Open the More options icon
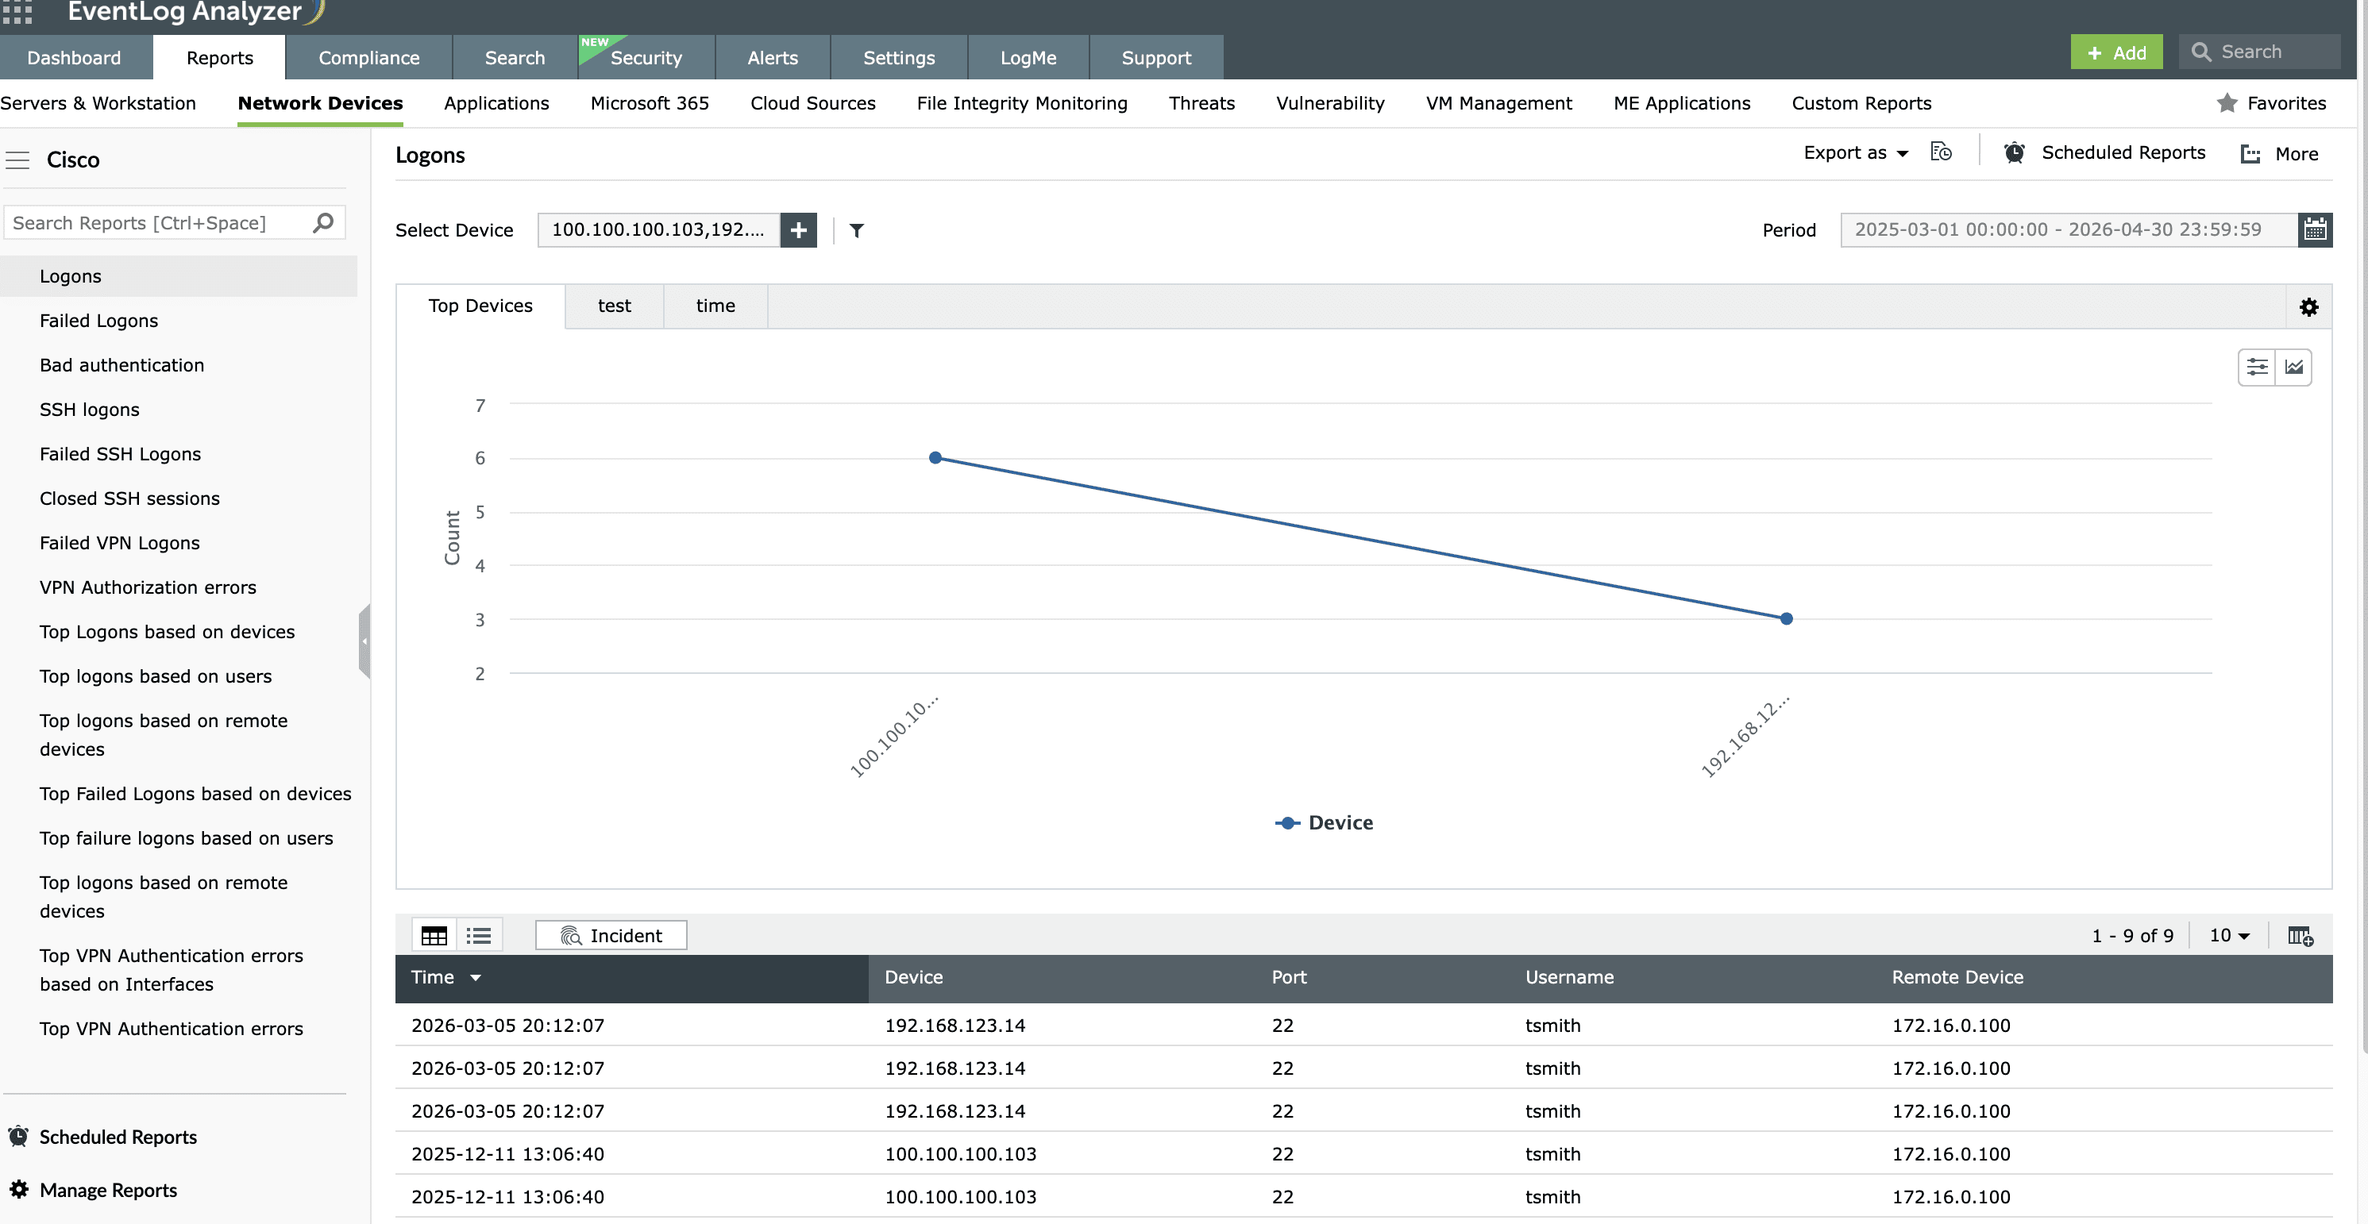The image size is (2368, 1224). point(2250,154)
